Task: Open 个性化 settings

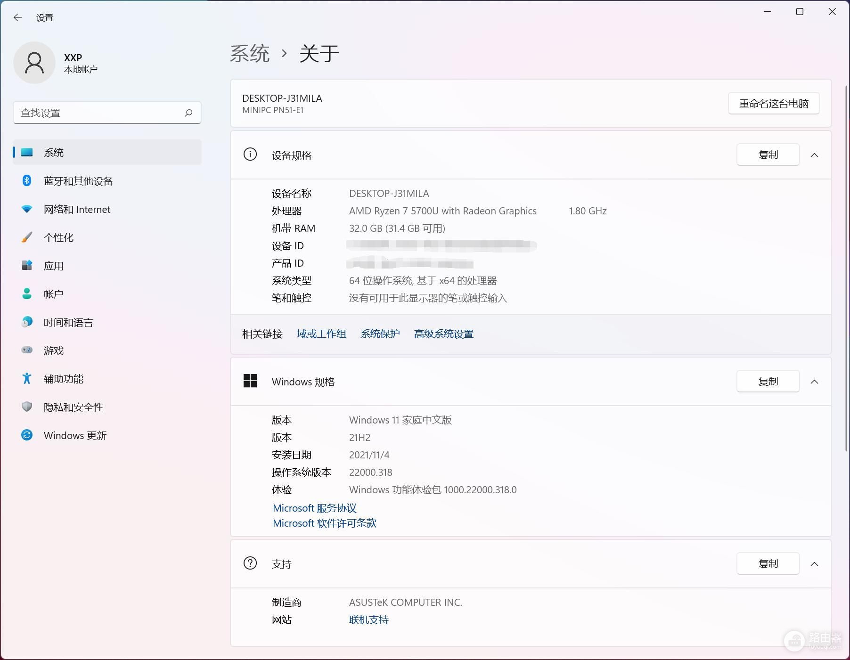Action: (x=107, y=237)
